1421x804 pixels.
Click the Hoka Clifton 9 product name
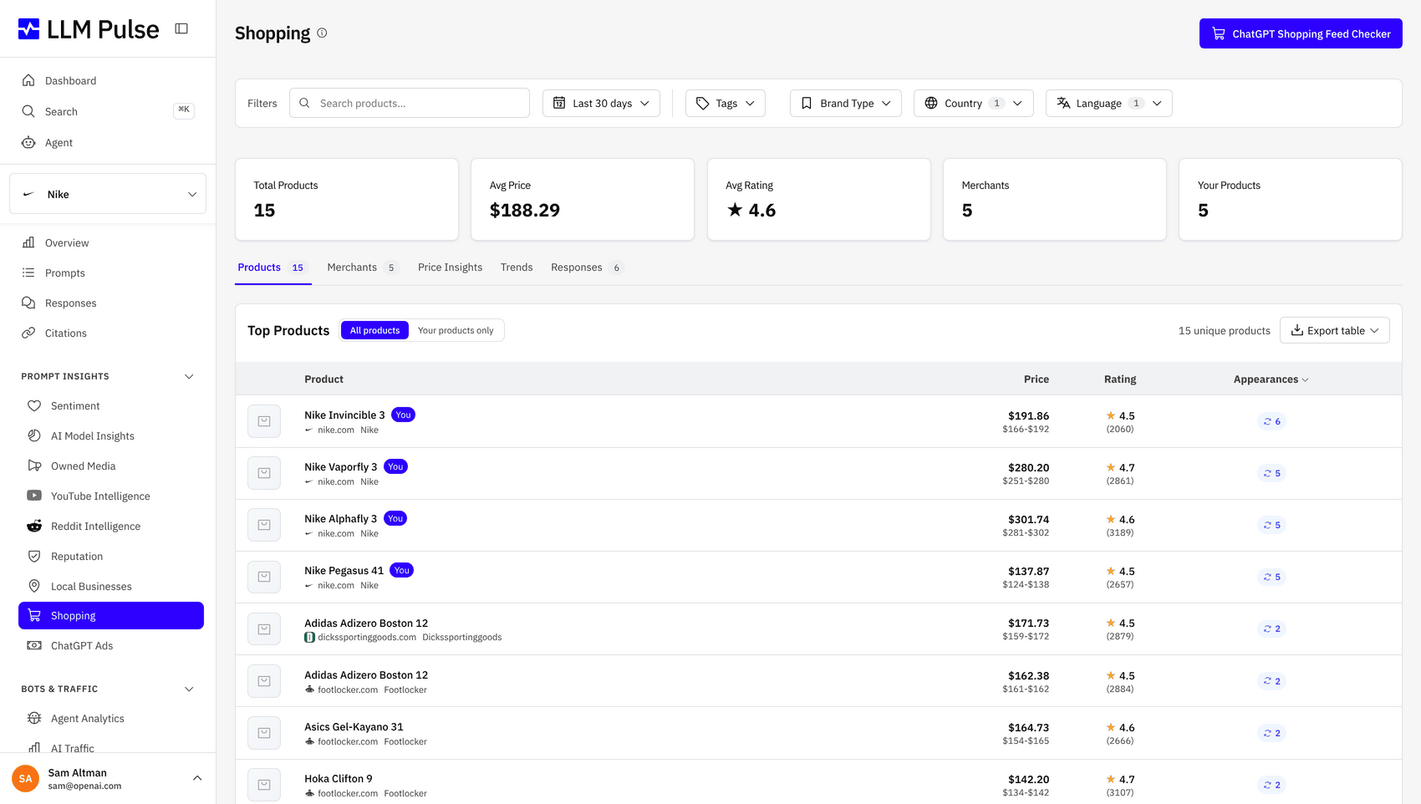point(339,779)
